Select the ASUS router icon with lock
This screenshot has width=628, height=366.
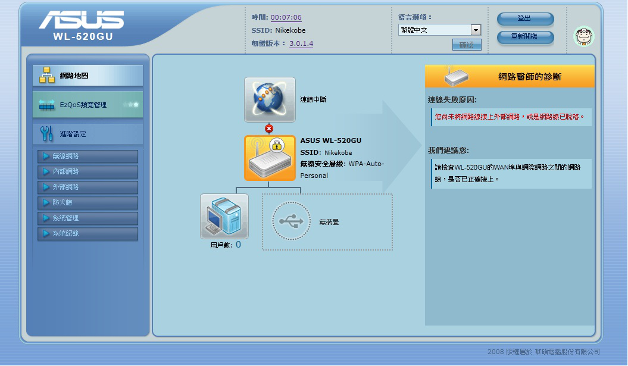tap(270, 158)
